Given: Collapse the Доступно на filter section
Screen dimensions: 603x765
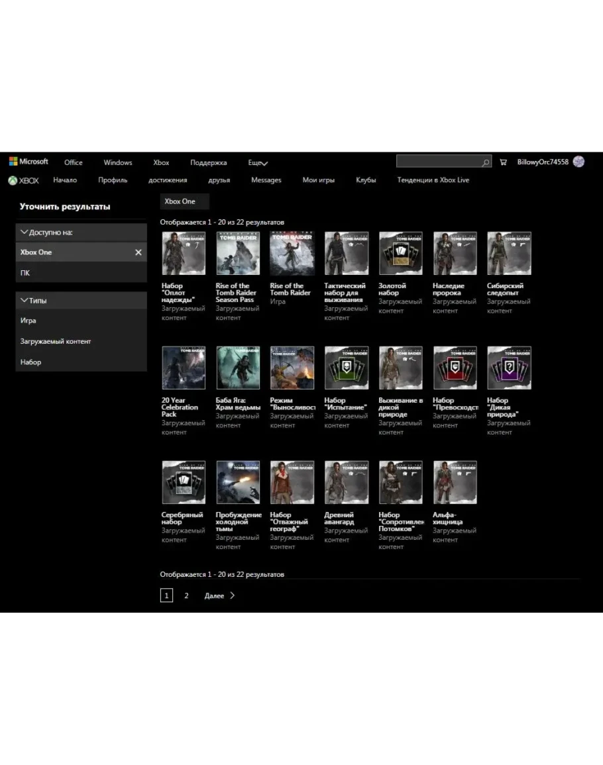Looking at the screenshot, I should click(x=25, y=232).
